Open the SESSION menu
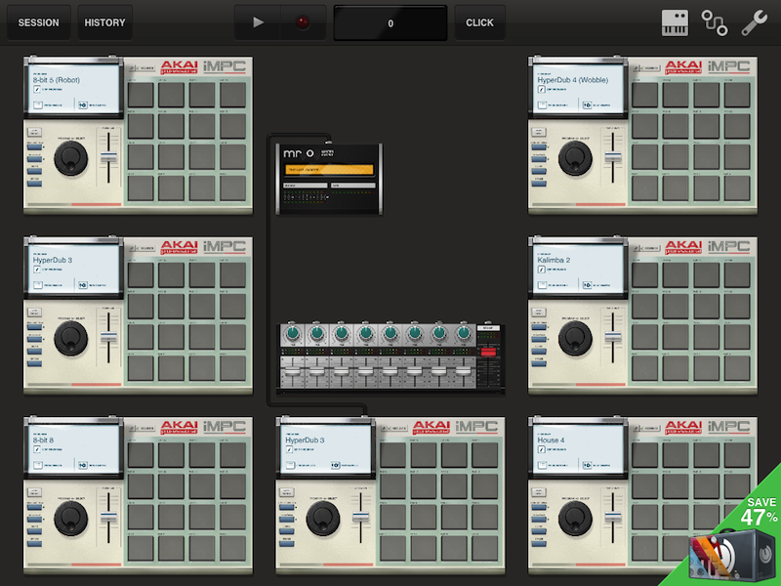 [38, 22]
